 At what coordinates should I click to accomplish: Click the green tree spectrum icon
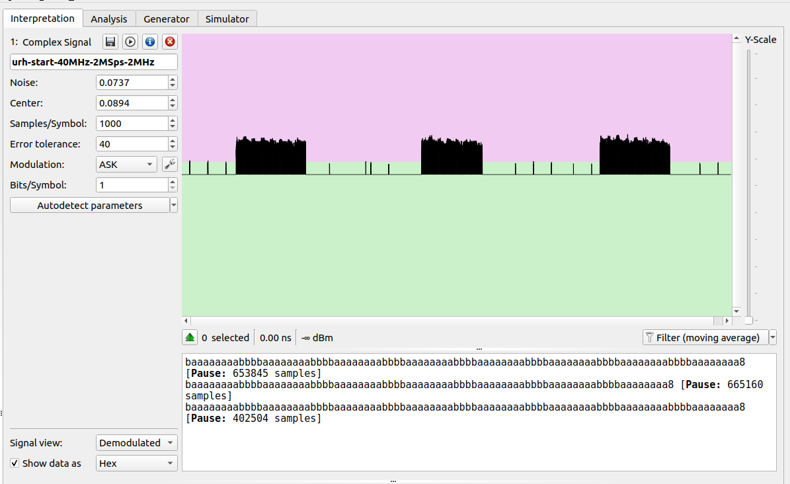point(190,337)
